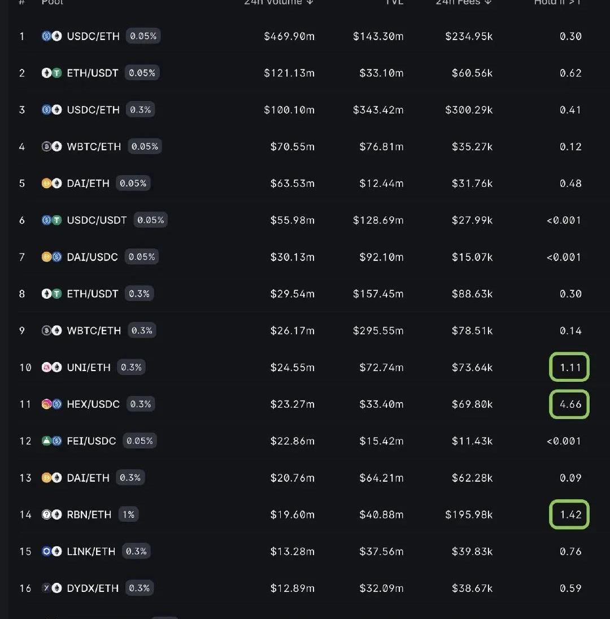This screenshot has height=619, width=610.
Task: Click token icon of rank 5 DAI/ETH pool
Action: (x=51, y=184)
